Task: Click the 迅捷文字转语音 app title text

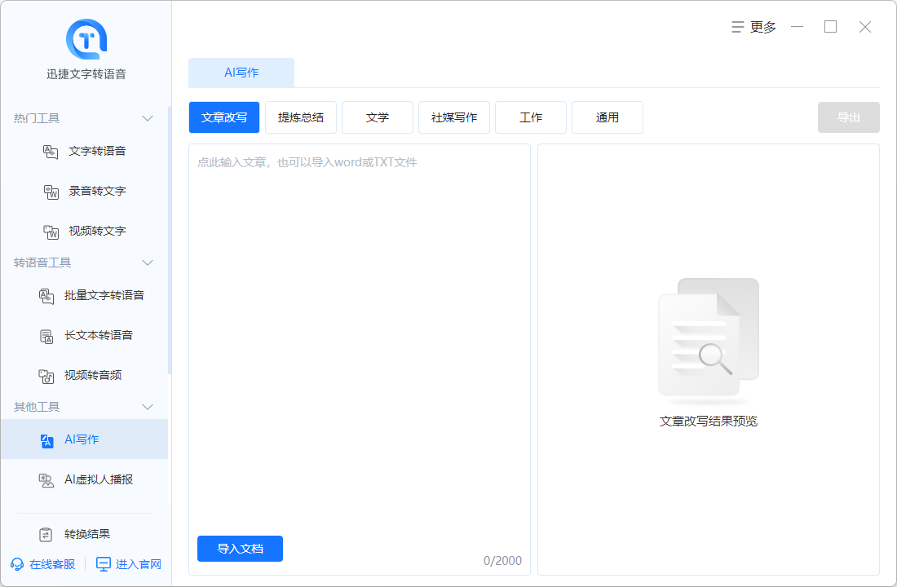Action: click(86, 74)
